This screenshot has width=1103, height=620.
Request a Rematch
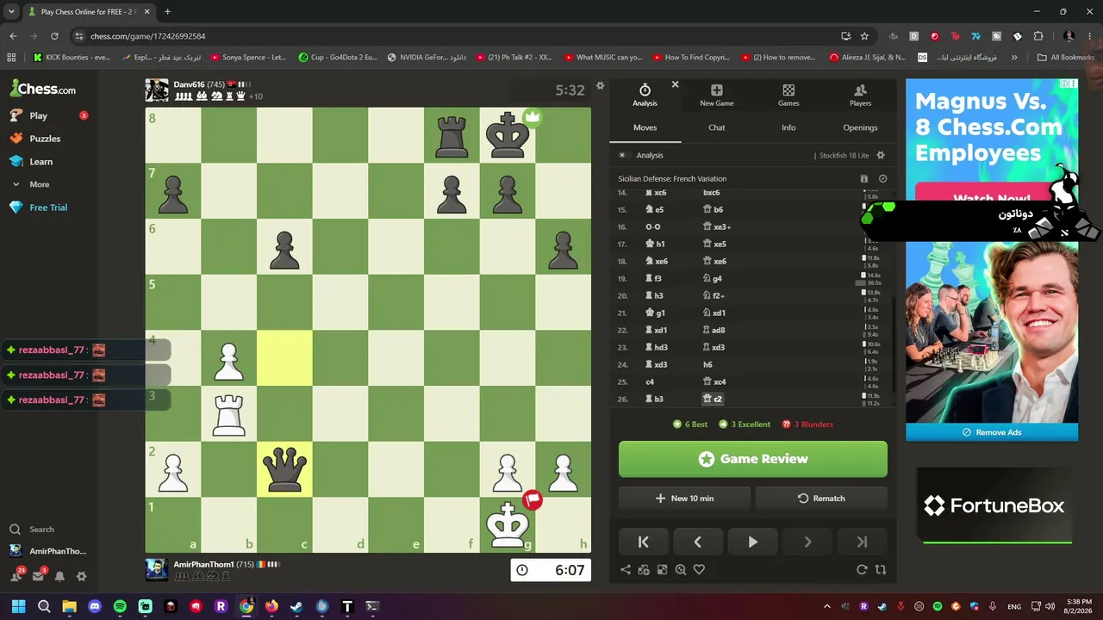pyautogui.click(x=821, y=499)
